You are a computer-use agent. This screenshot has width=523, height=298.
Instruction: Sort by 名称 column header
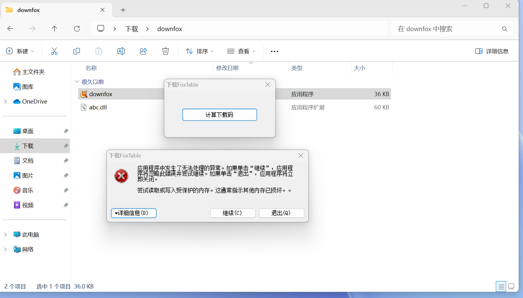click(x=91, y=68)
